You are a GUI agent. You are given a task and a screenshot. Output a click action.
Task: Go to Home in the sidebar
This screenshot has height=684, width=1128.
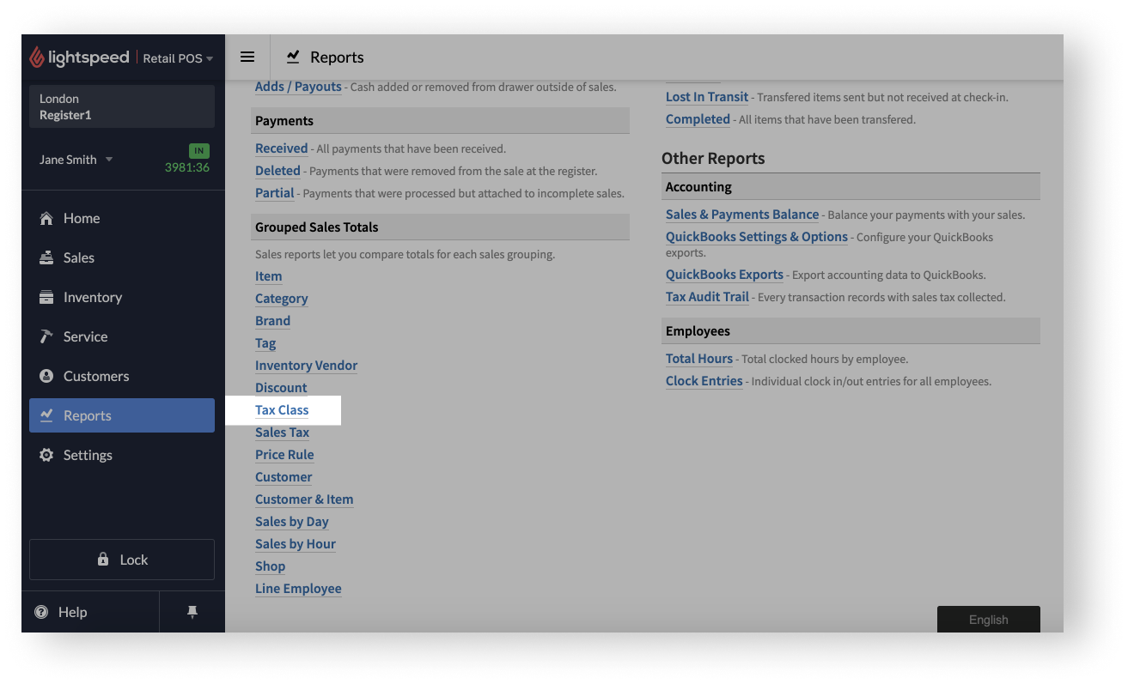coord(122,218)
